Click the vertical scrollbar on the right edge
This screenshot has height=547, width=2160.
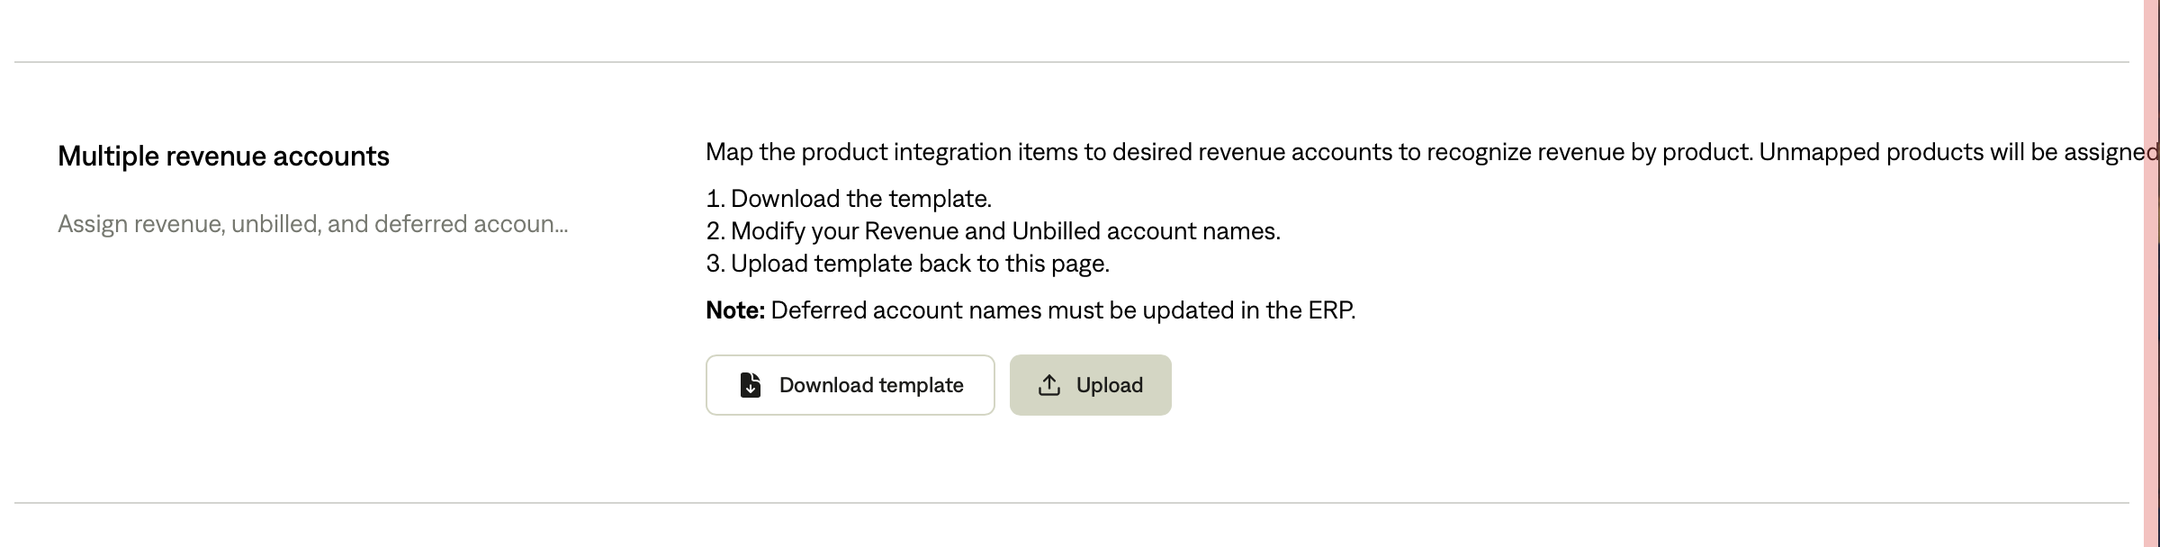[2151, 270]
